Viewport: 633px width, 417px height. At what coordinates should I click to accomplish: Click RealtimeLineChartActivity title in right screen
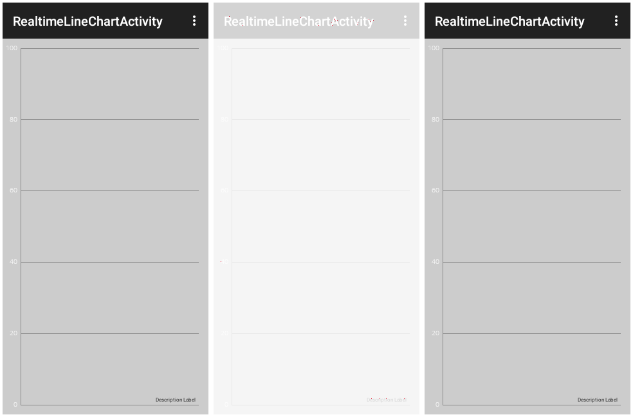509,21
